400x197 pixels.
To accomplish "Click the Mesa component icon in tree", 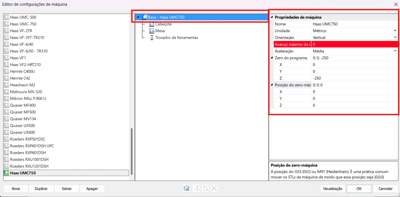I will click(x=152, y=31).
